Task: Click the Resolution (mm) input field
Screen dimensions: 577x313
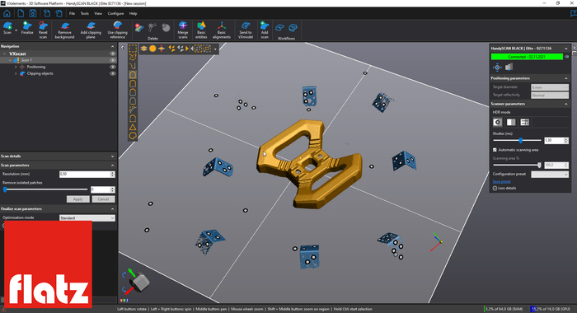Action: [x=87, y=174]
